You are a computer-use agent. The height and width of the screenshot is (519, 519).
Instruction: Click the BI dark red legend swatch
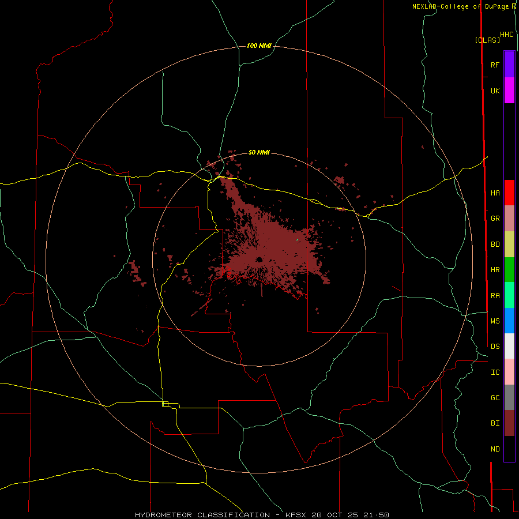click(x=509, y=423)
